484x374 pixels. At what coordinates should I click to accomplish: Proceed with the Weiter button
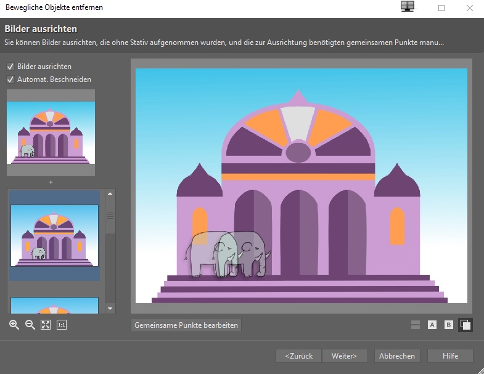click(x=345, y=356)
